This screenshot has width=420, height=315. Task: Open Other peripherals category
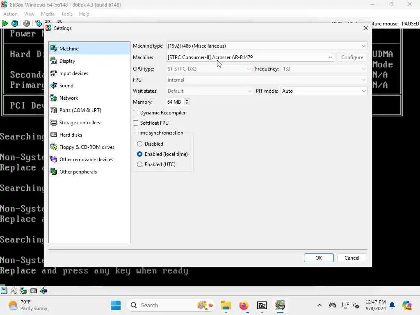pos(89,172)
